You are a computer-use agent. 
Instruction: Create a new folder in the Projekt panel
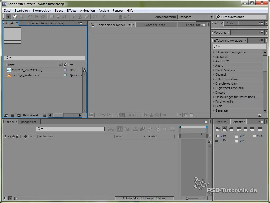pos(12,115)
